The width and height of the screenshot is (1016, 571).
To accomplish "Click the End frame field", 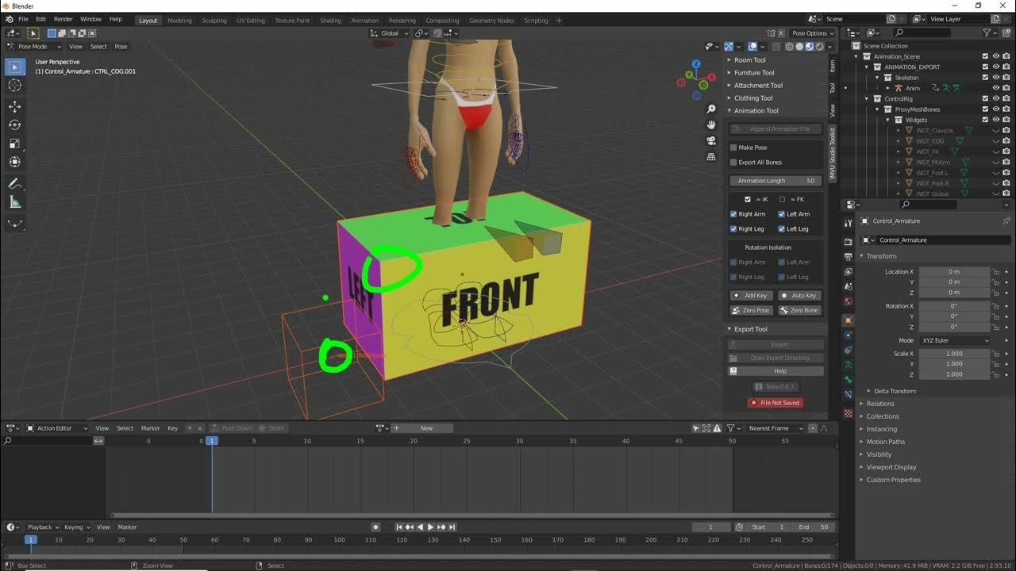I will 814,527.
